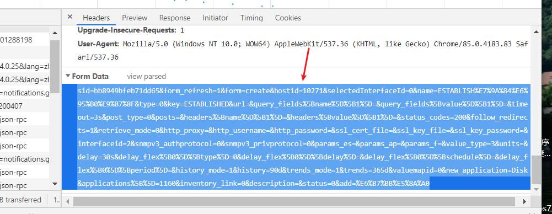
Task: Click the request list scroll-down arrow
Action: pyautogui.click(x=55, y=184)
